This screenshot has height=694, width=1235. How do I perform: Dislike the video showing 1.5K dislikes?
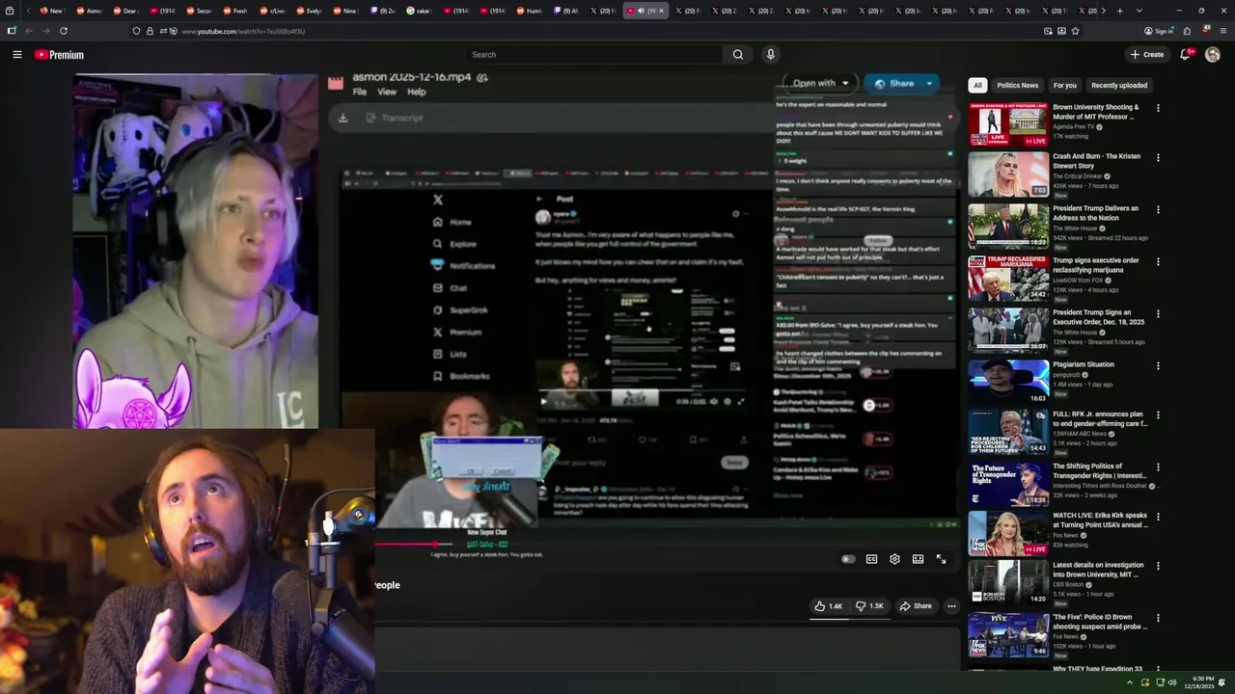point(869,606)
